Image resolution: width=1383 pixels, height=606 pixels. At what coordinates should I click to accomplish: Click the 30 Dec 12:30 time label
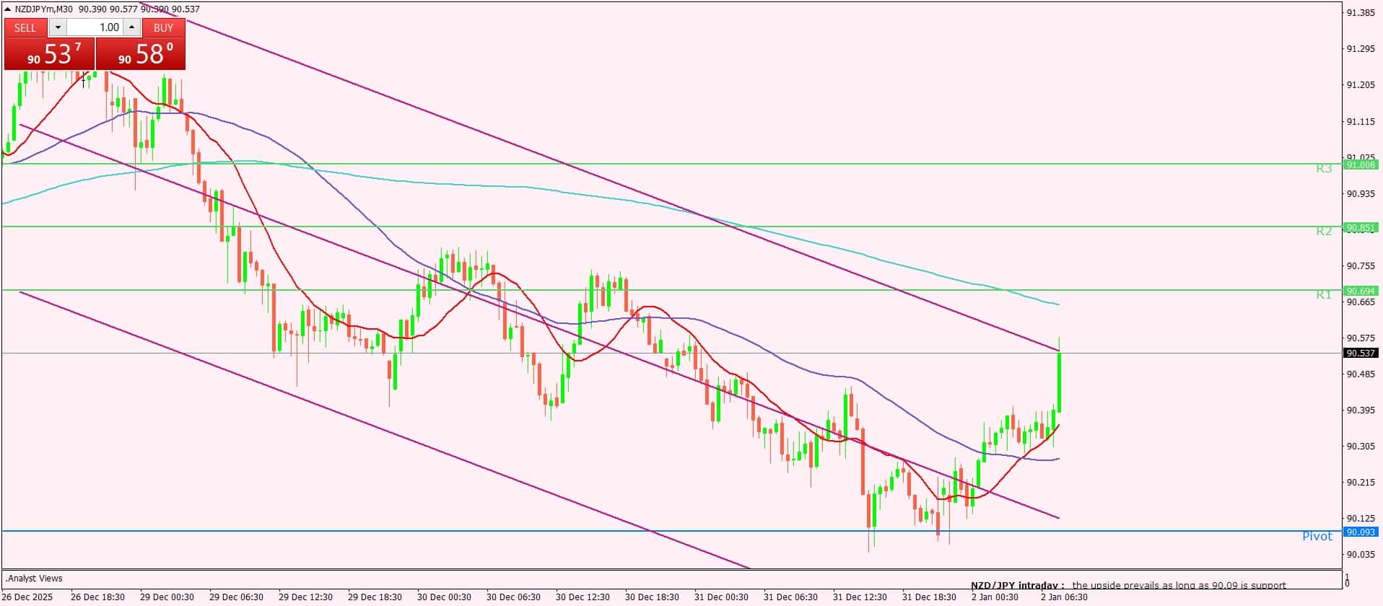tap(583, 597)
